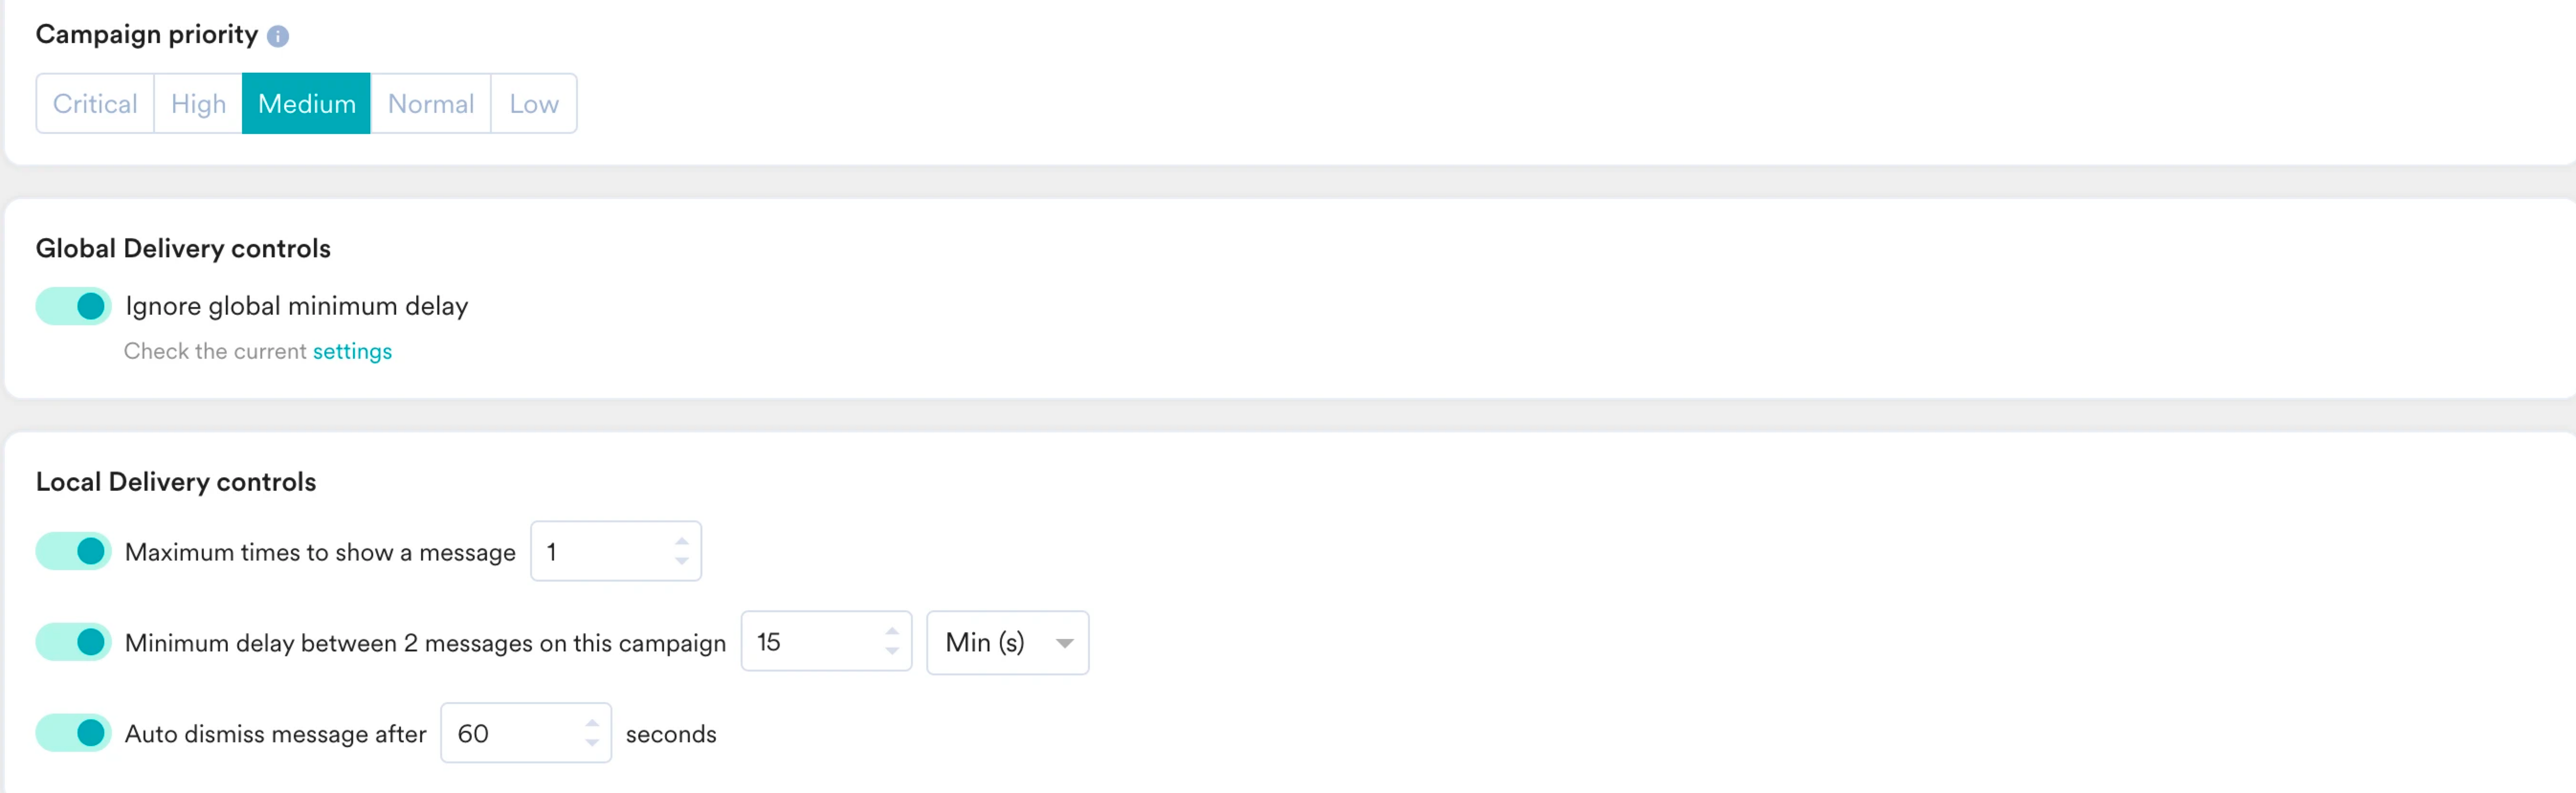Increase maximum times value with up arrow
This screenshot has height=793, width=2576.
682,541
